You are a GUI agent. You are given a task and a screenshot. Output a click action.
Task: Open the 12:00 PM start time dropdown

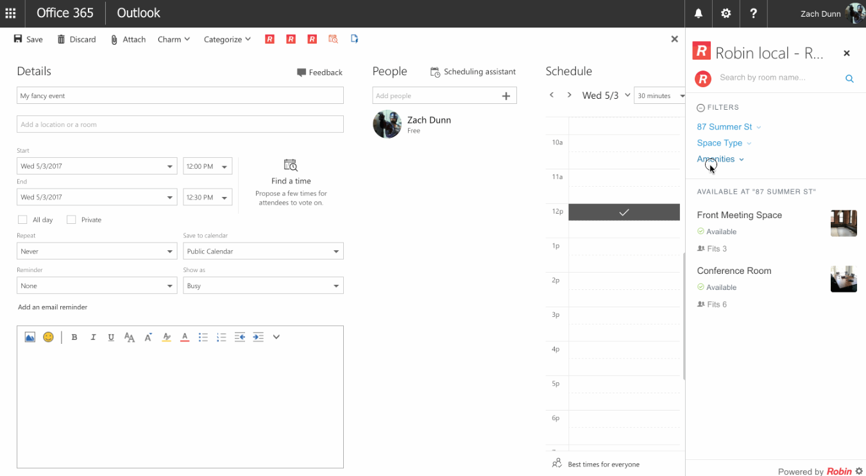(x=208, y=166)
